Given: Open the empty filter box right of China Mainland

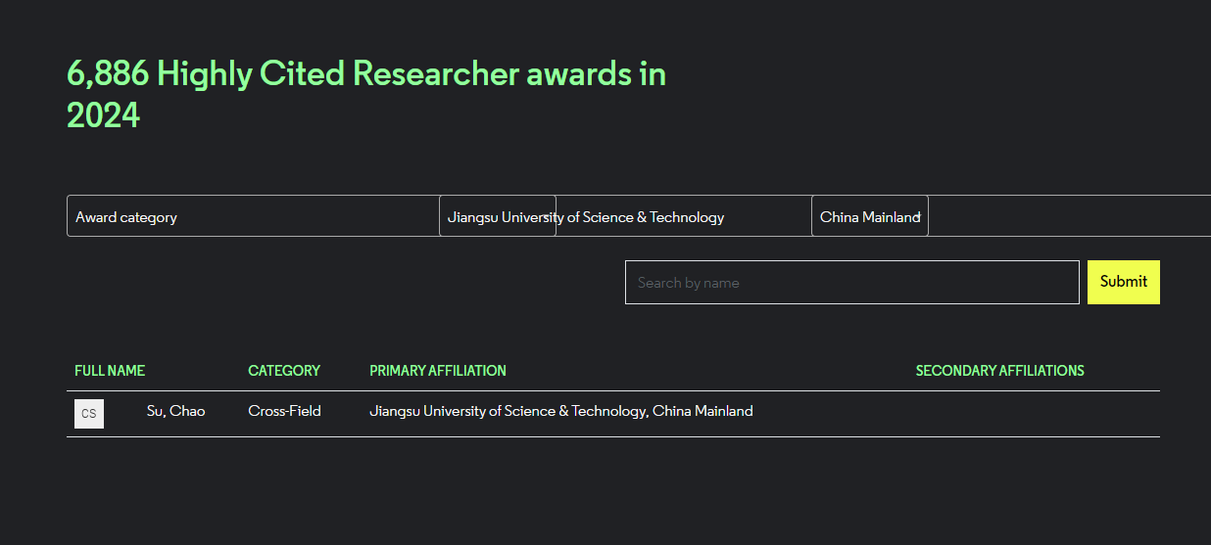Looking at the screenshot, I should pos(1068,216).
